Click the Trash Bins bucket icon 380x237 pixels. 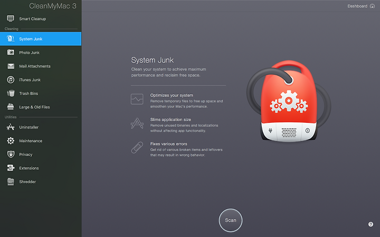coord(11,93)
